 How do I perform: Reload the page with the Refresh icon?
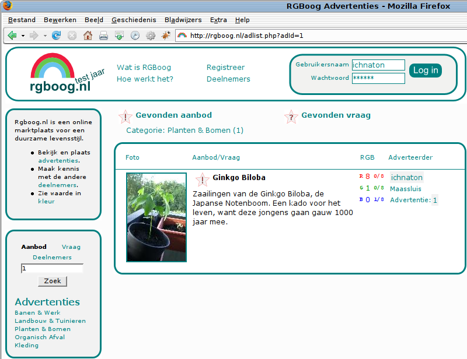pyautogui.click(x=56, y=36)
